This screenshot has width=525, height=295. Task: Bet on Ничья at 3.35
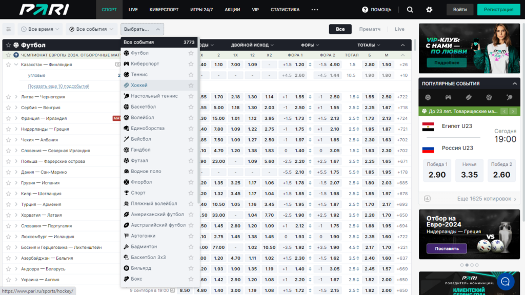(469, 171)
